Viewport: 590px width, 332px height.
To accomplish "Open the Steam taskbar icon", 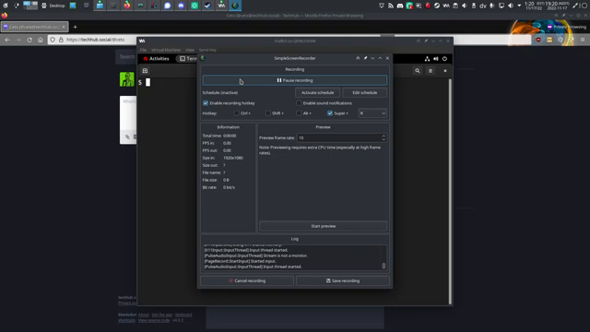I will click(x=207, y=6).
